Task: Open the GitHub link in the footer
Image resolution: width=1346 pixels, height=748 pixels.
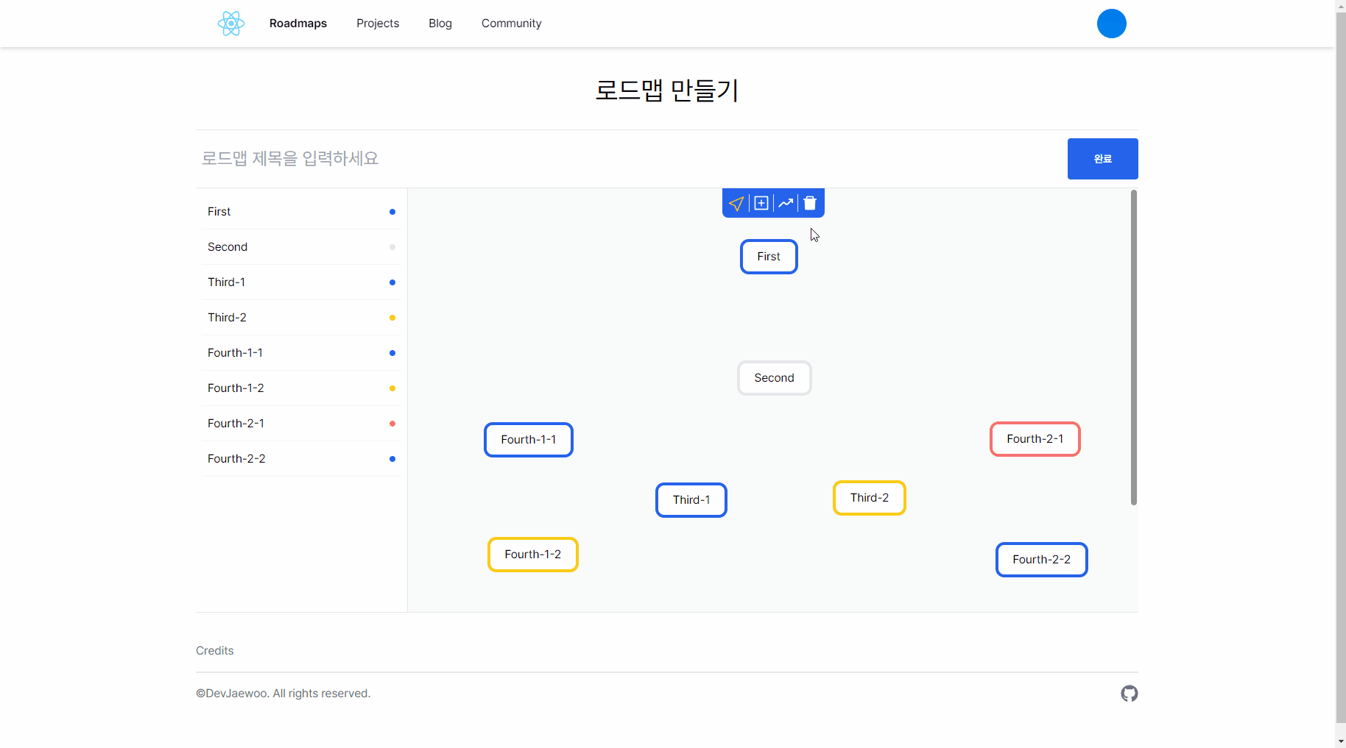Action: click(x=1130, y=693)
